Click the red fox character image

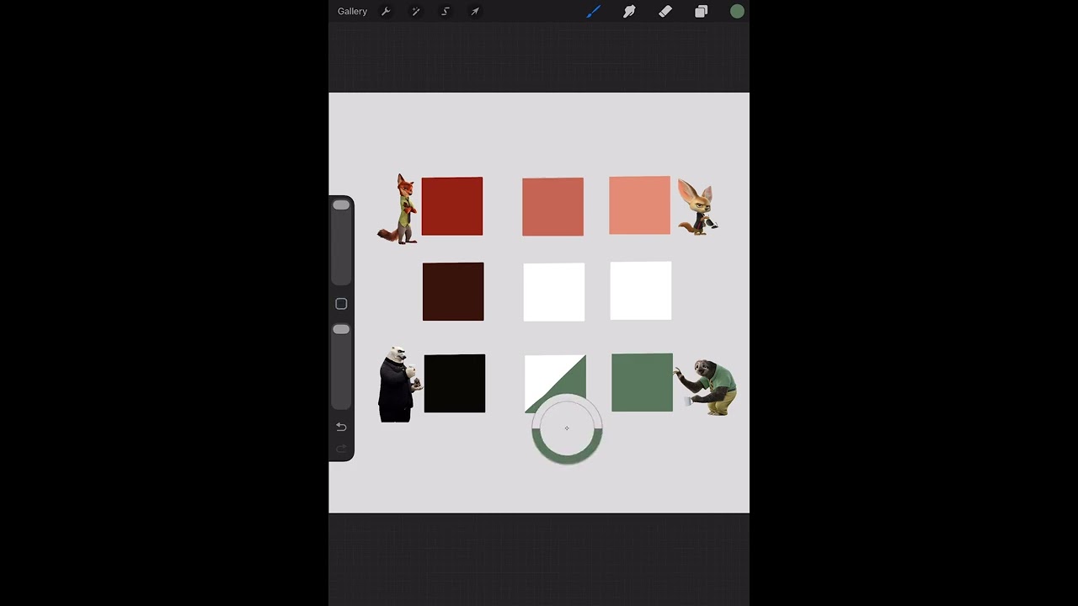[x=398, y=210]
